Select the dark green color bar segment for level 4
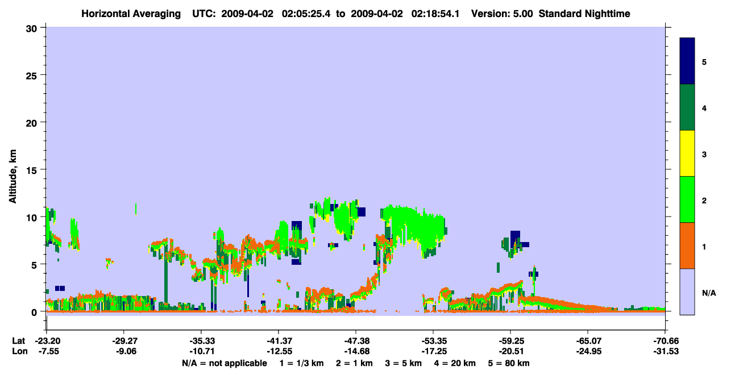This screenshot has height=379, width=739. (x=687, y=107)
